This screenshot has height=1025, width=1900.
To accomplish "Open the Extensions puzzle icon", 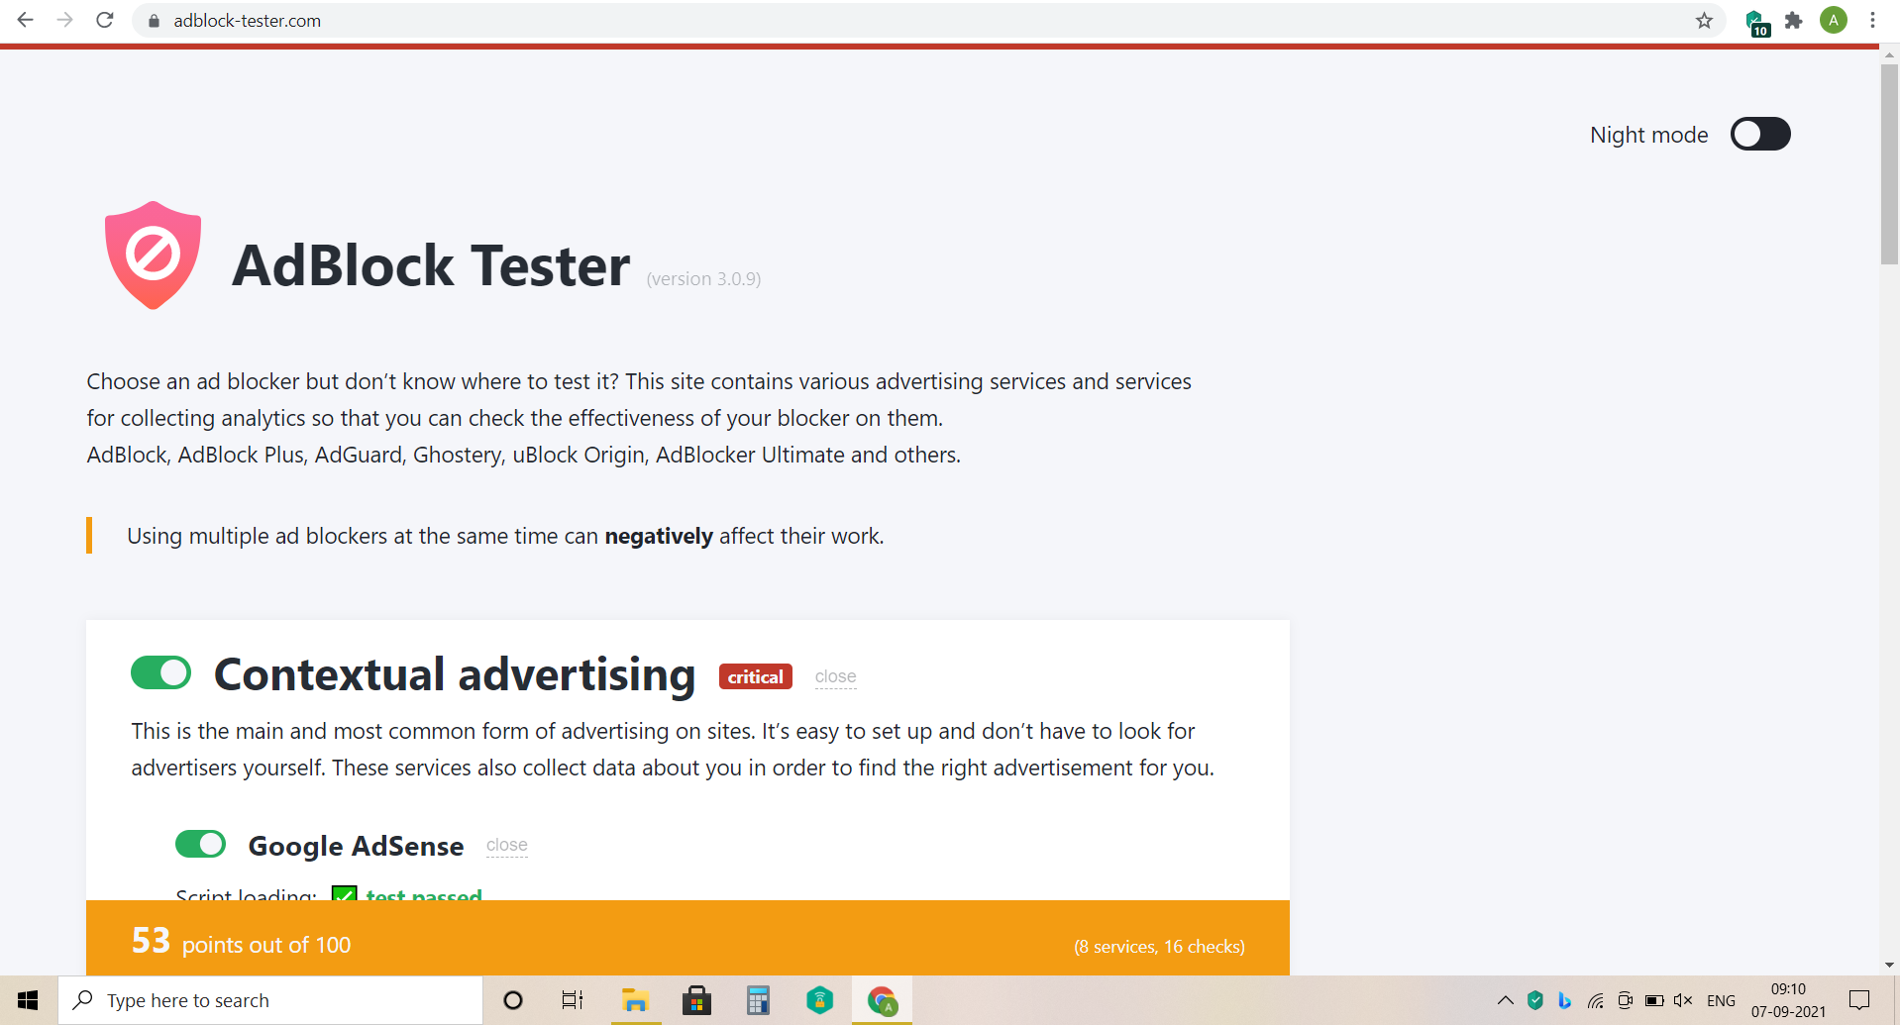I will (1794, 21).
